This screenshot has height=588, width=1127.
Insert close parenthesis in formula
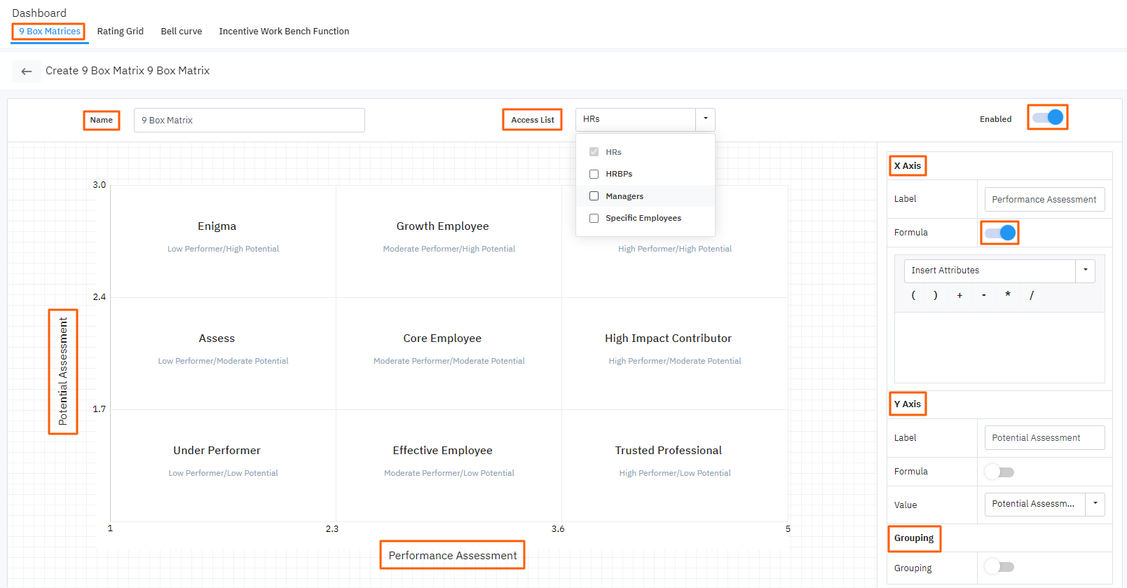click(x=935, y=295)
